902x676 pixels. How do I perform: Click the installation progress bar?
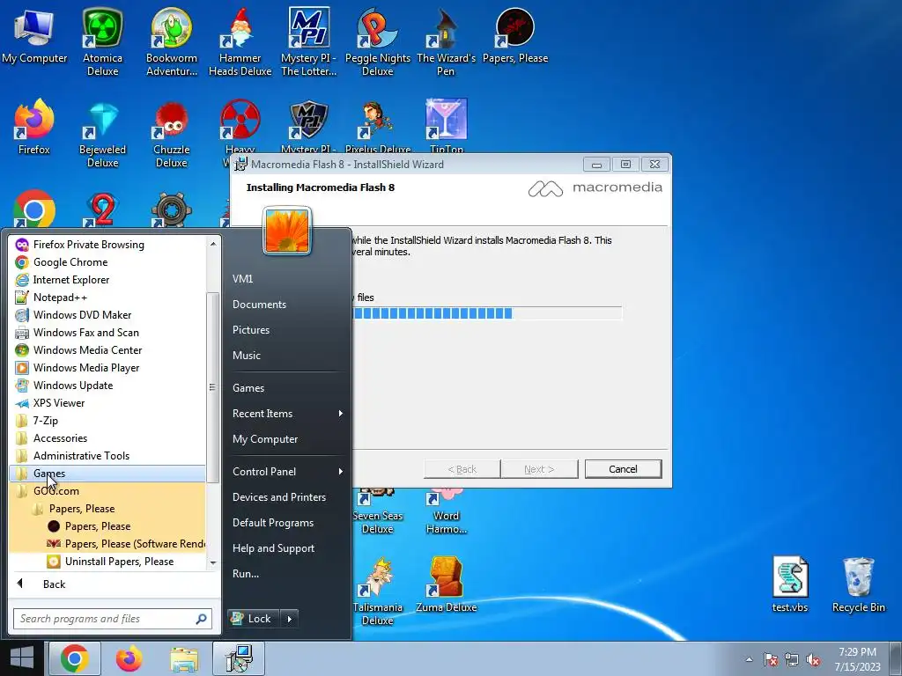(x=486, y=313)
